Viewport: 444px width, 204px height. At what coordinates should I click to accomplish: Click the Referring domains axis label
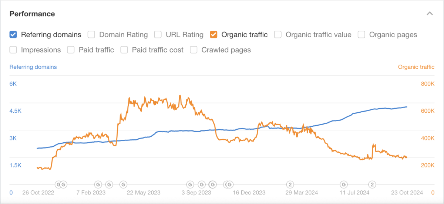pyautogui.click(x=33, y=67)
